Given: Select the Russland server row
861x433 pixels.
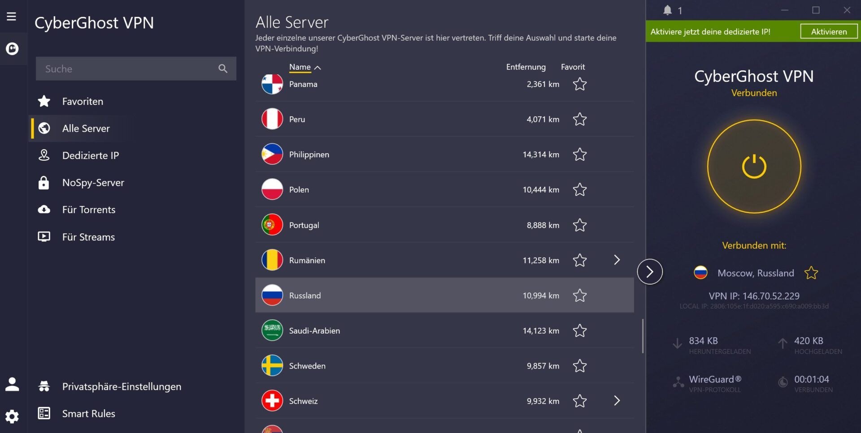Looking at the screenshot, I should [x=444, y=295].
